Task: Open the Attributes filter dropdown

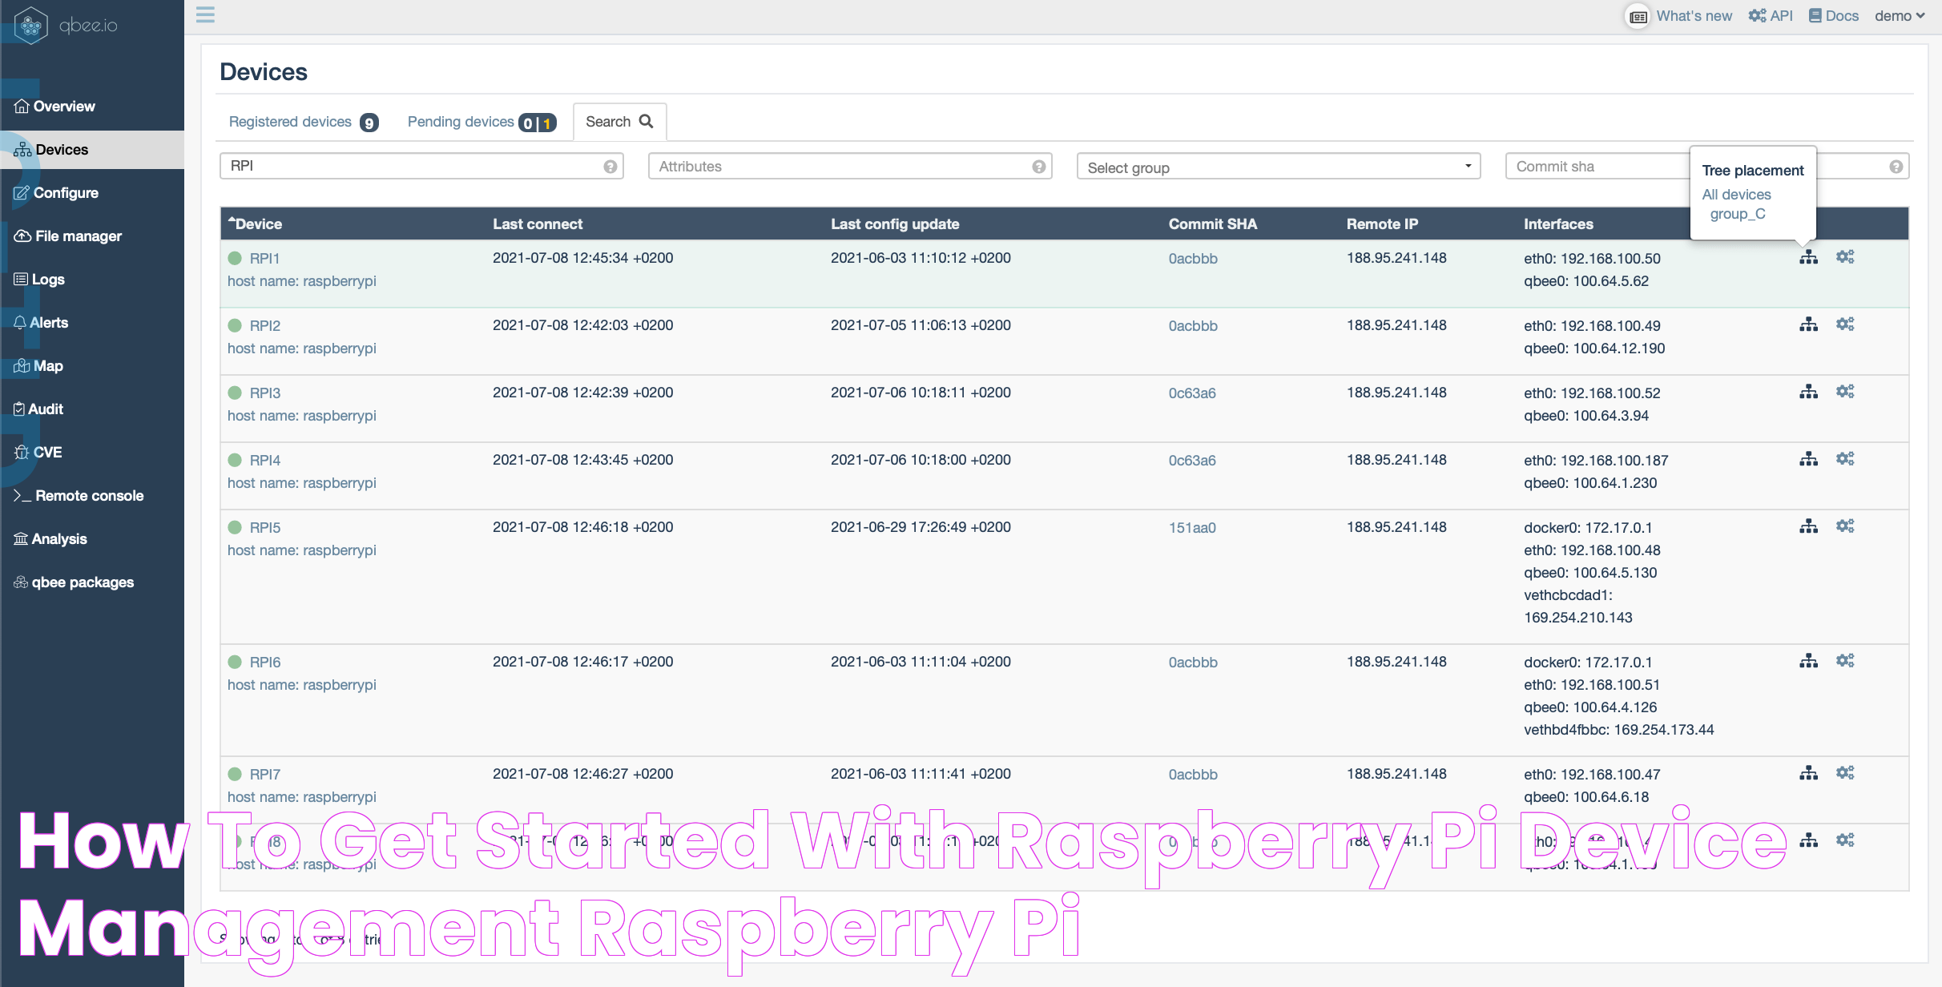Action: [x=849, y=165]
